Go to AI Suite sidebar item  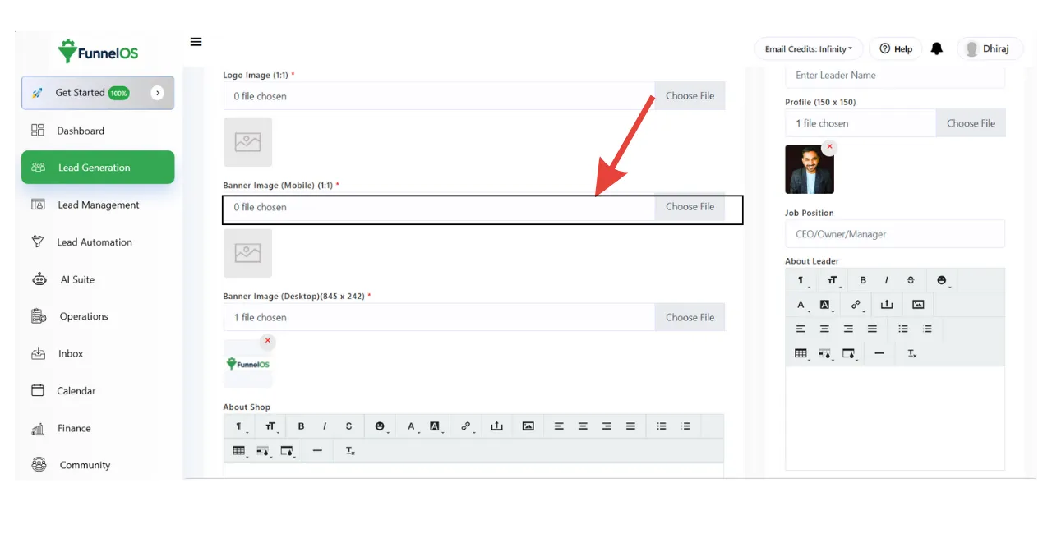pos(77,279)
